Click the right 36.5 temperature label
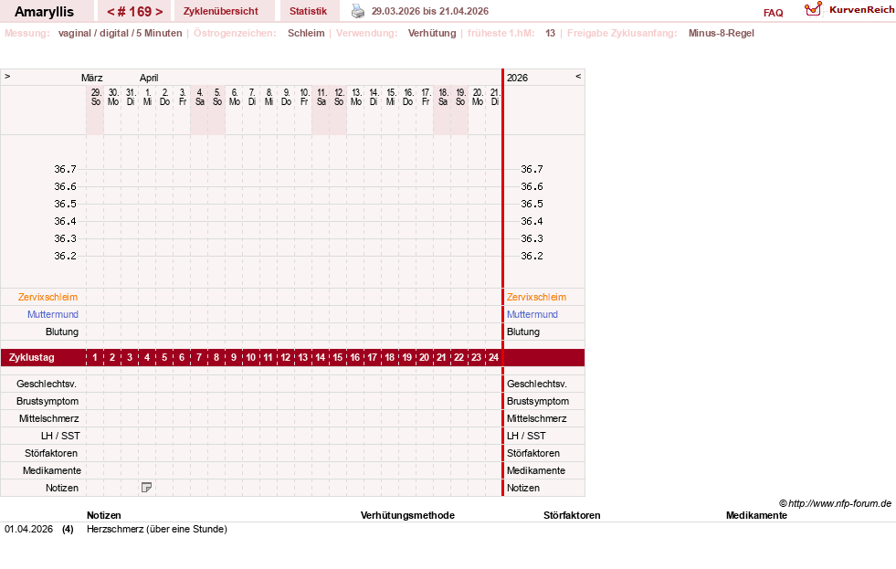Viewport: 896px width, 569px height. pos(532,204)
